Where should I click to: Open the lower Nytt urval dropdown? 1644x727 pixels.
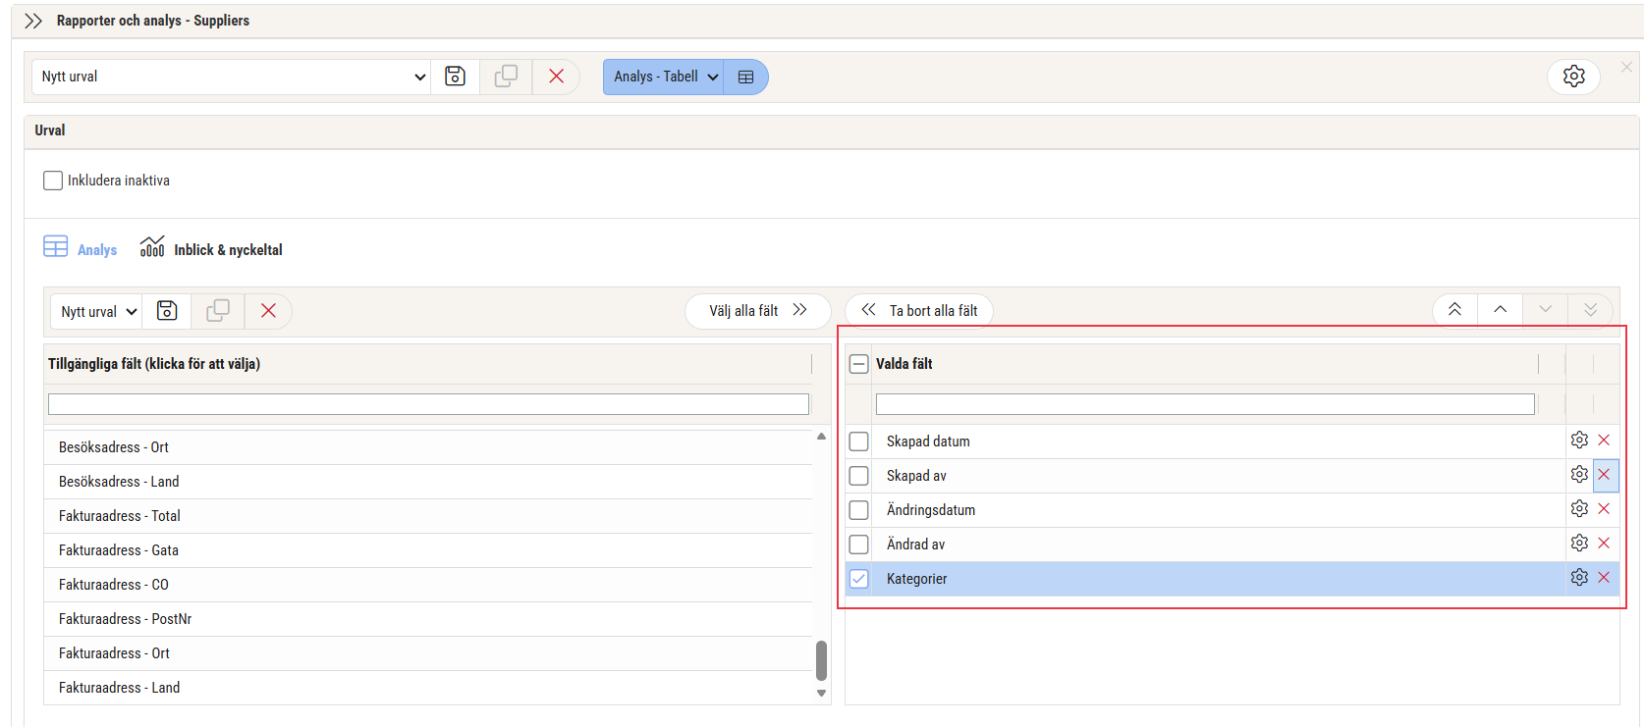coord(96,311)
